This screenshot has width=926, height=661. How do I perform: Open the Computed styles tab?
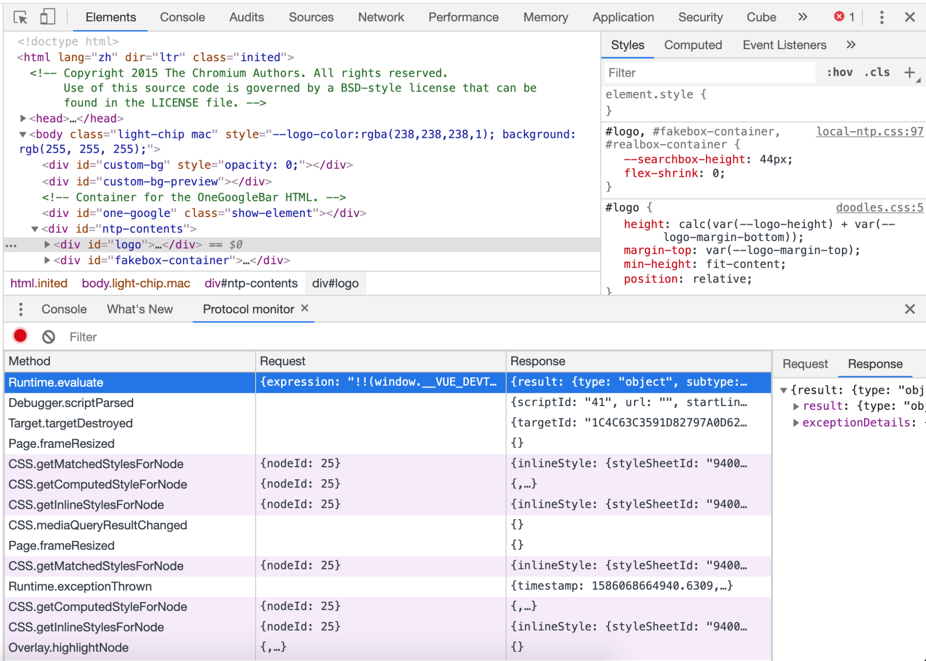693,45
